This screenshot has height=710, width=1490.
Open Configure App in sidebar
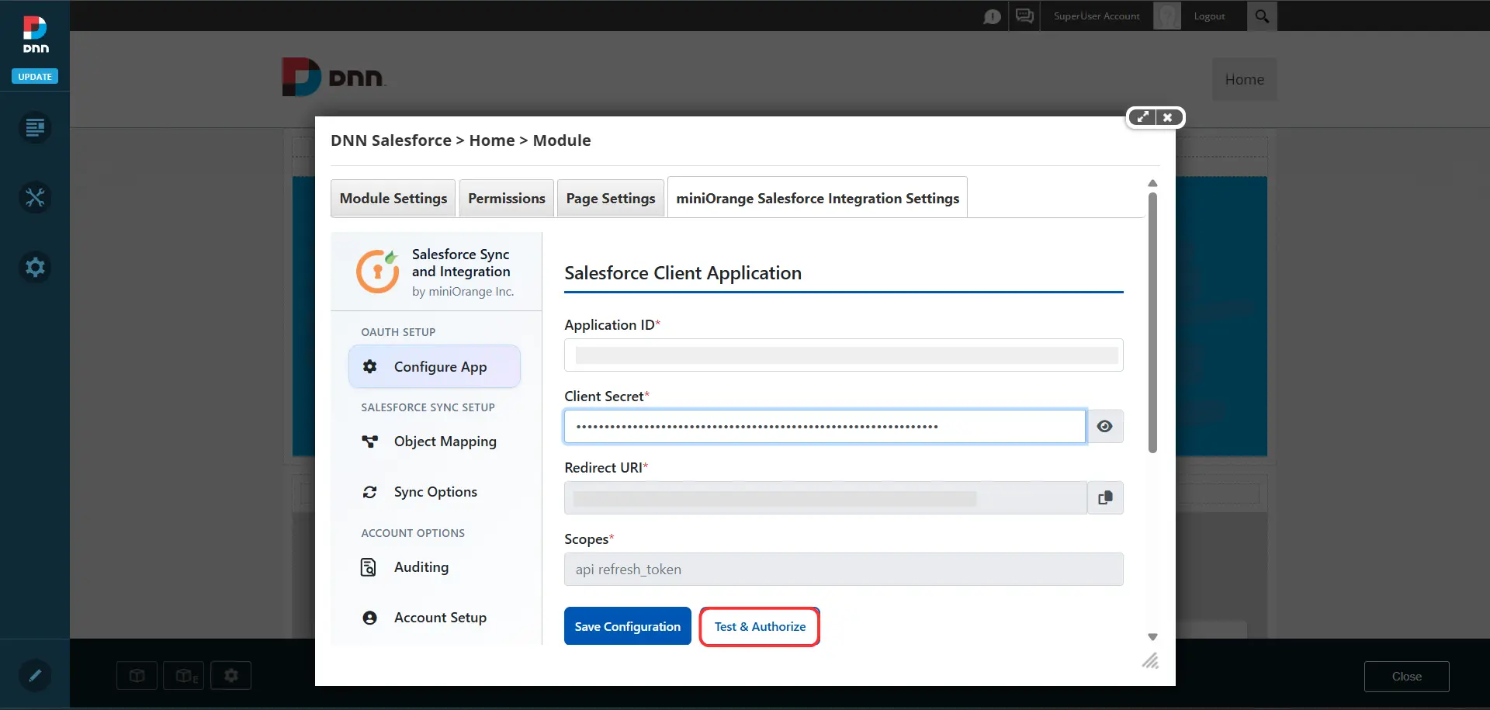click(435, 366)
